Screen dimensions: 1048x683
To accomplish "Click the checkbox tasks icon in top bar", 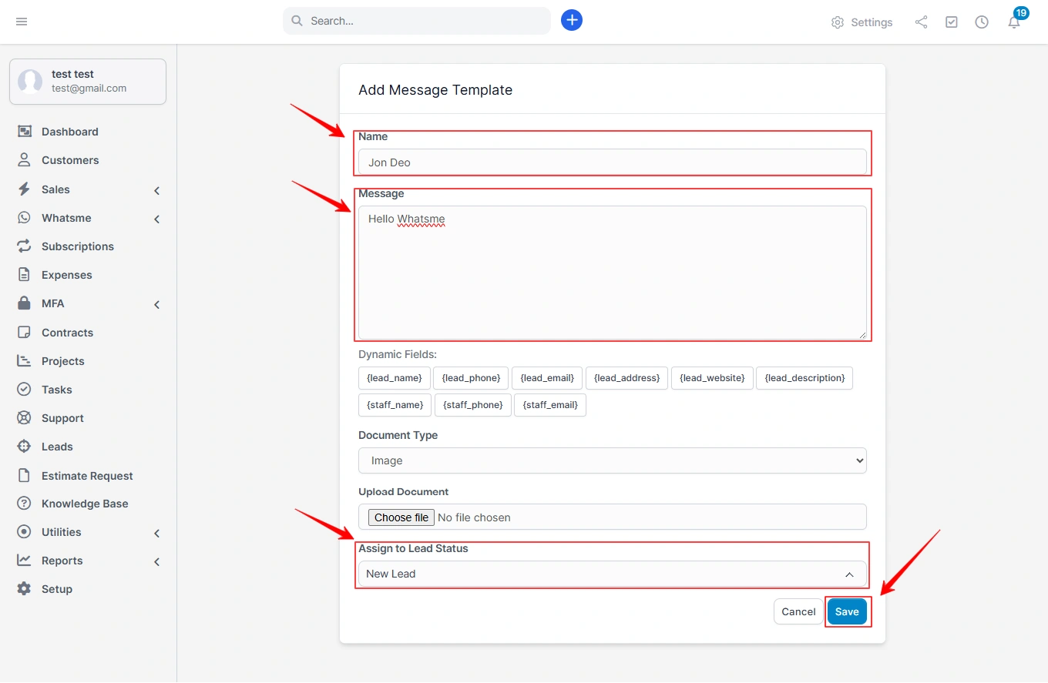I will click(x=951, y=22).
